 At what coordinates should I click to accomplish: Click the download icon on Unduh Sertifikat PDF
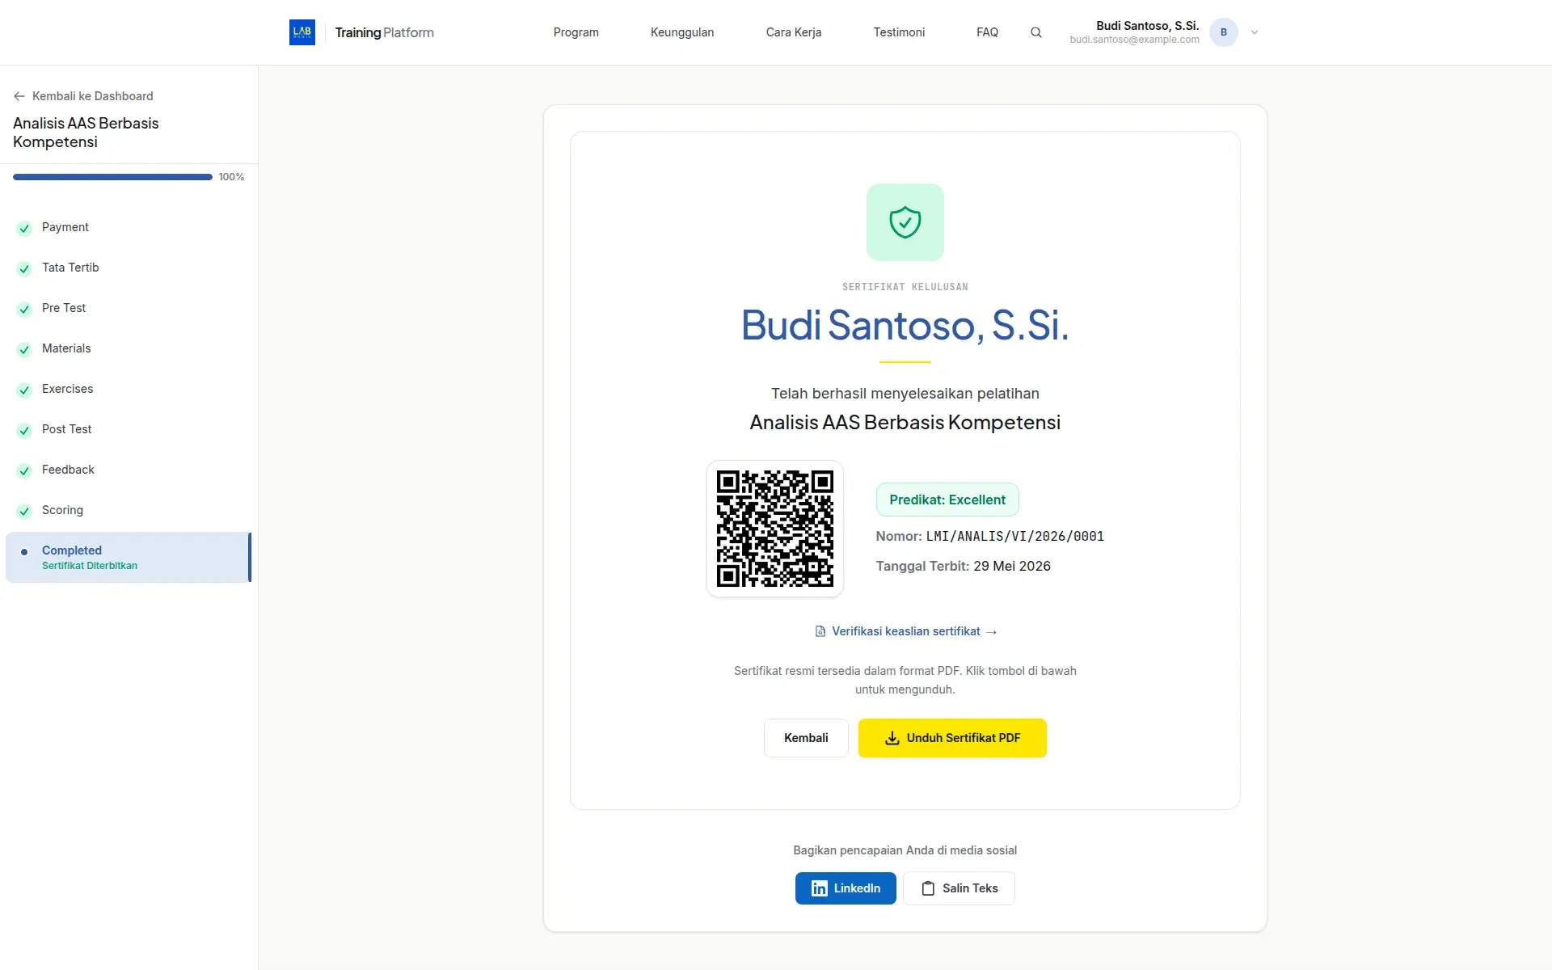click(x=892, y=738)
